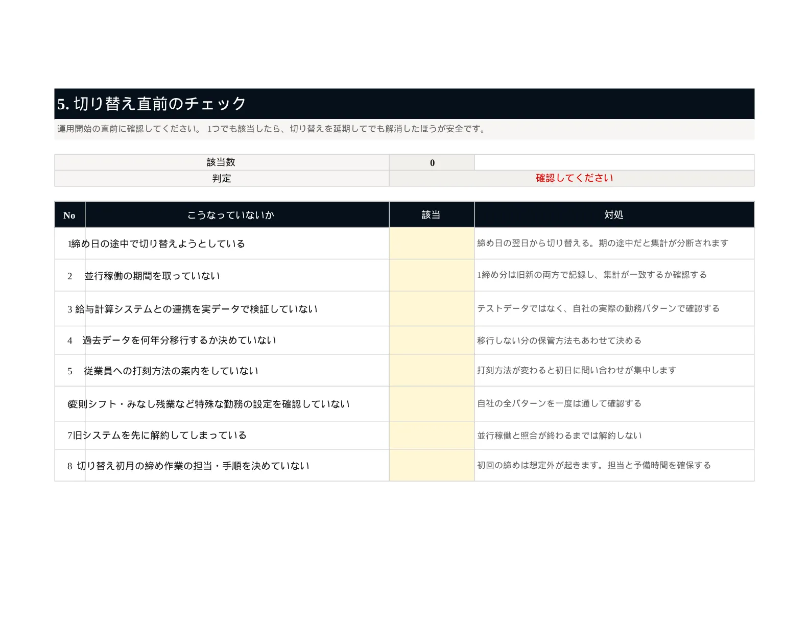The image size is (809, 625).
Task: Select item 切り替え初月の締め作業の担当・手順を決めていない
Action: pos(193,466)
